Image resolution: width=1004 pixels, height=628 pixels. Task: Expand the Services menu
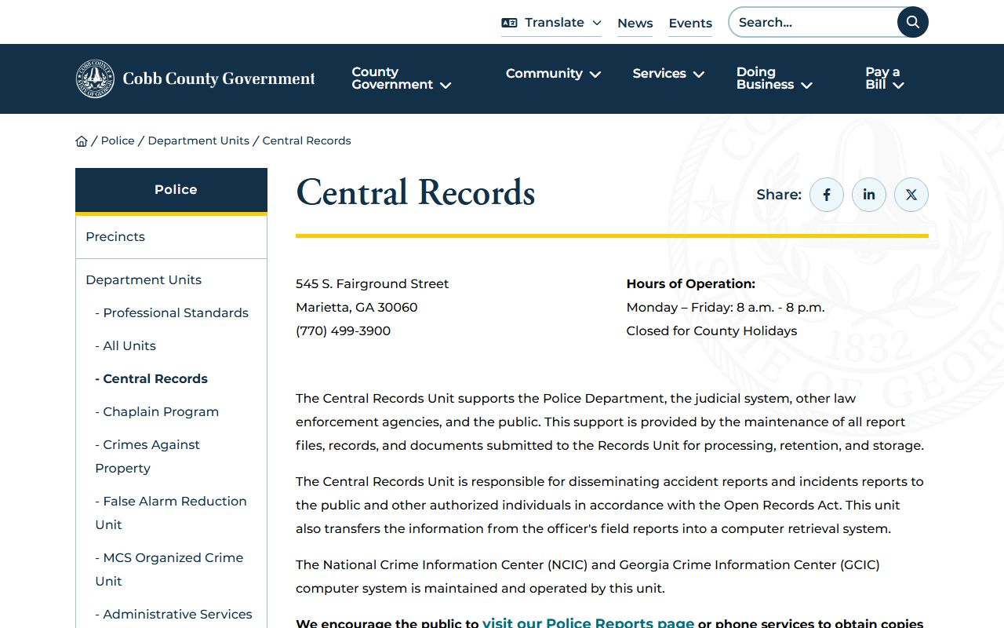click(x=668, y=74)
